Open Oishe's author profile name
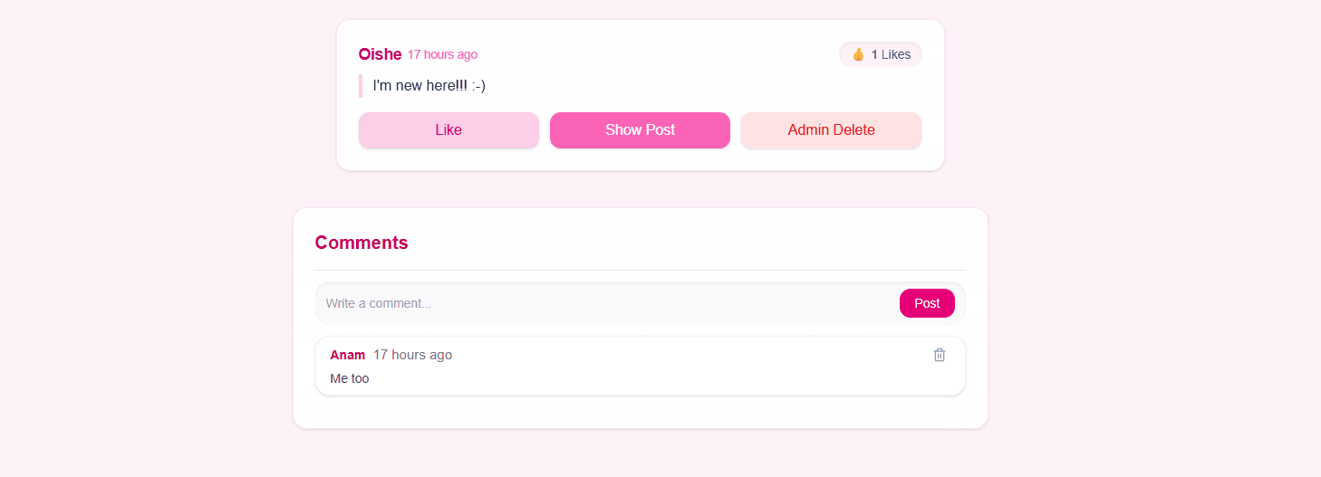The width and height of the screenshot is (1321, 477). [x=380, y=54]
